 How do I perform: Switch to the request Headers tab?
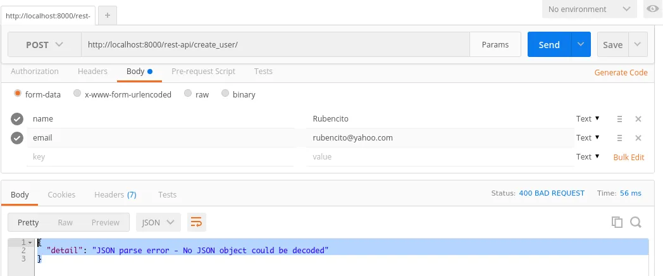(x=92, y=71)
